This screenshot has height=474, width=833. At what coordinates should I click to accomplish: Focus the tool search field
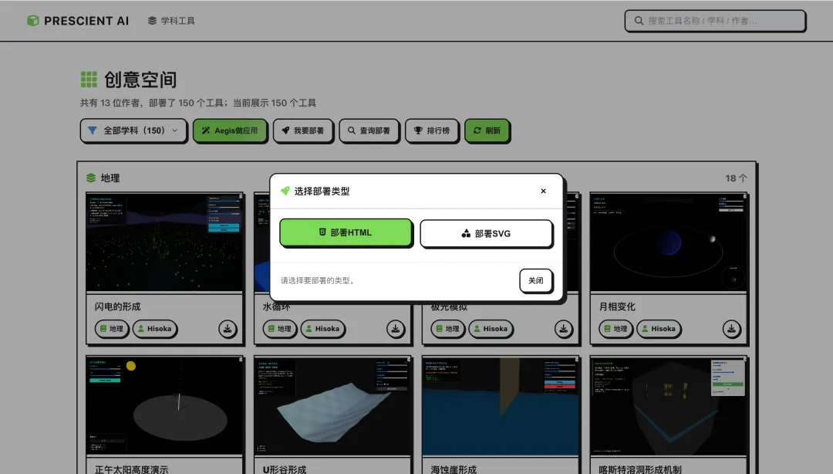click(715, 21)
